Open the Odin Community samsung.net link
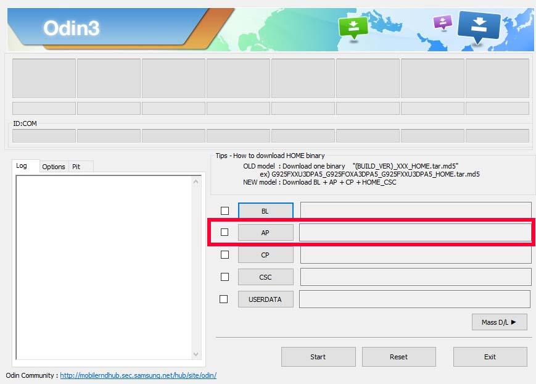This screenshot has height=384, width=536. [x=138, y=375]
